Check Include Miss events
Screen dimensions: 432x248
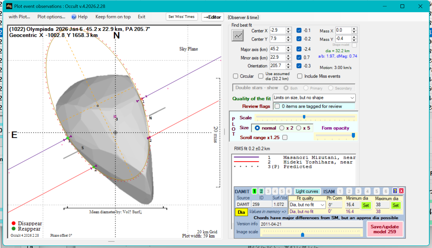tap(300, 76)
